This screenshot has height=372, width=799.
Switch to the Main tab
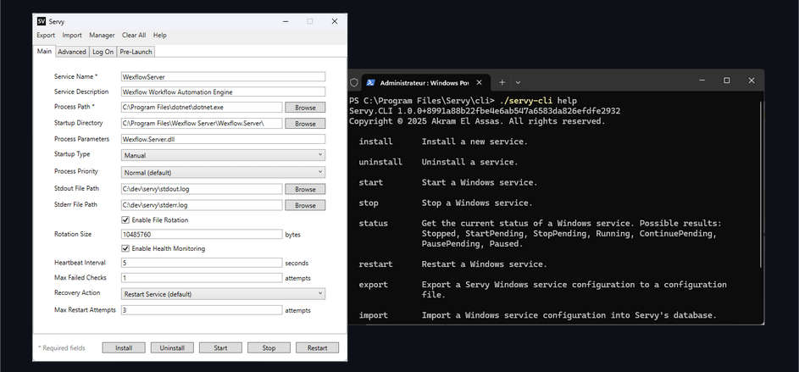click(x=44, y=52)
